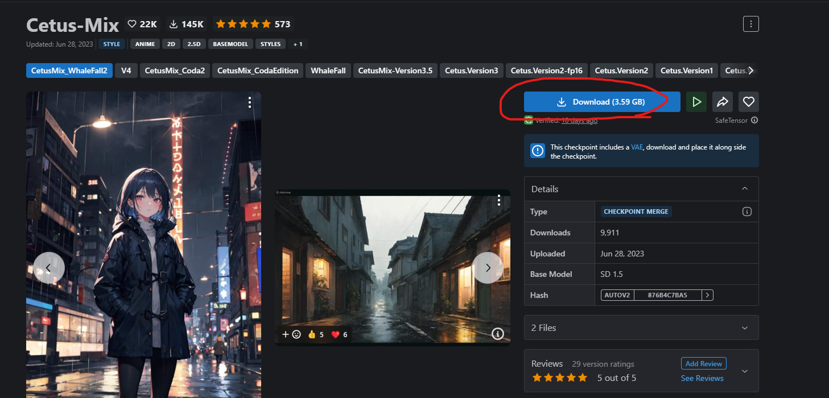Go to next image in gallery

click(x=488, y=268)
